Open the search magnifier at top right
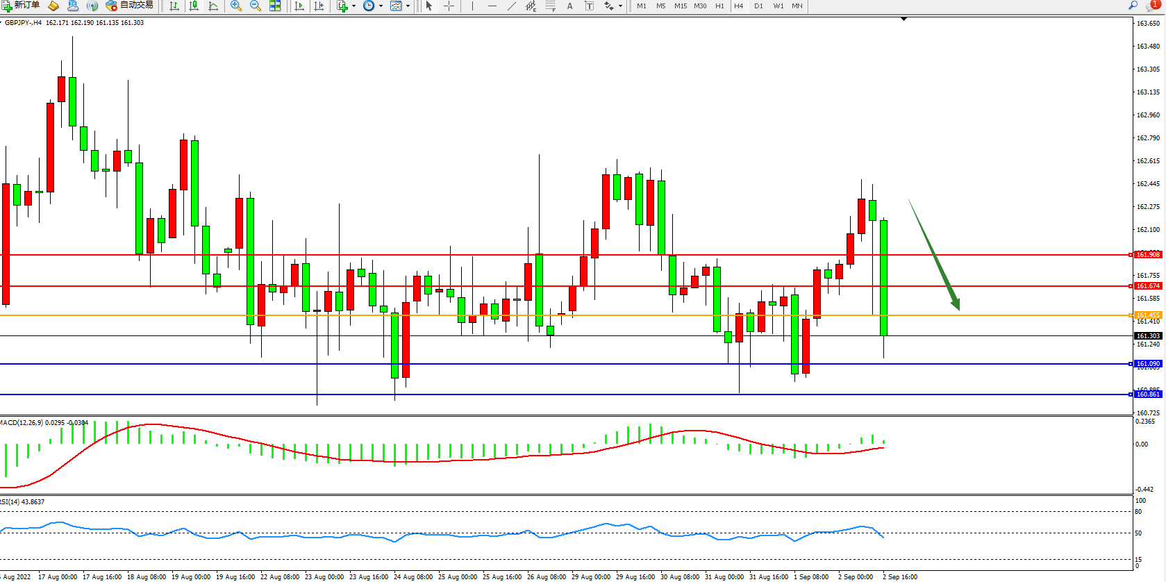The height and width of the screenshot is (582, 1166). pos(1133,6)
